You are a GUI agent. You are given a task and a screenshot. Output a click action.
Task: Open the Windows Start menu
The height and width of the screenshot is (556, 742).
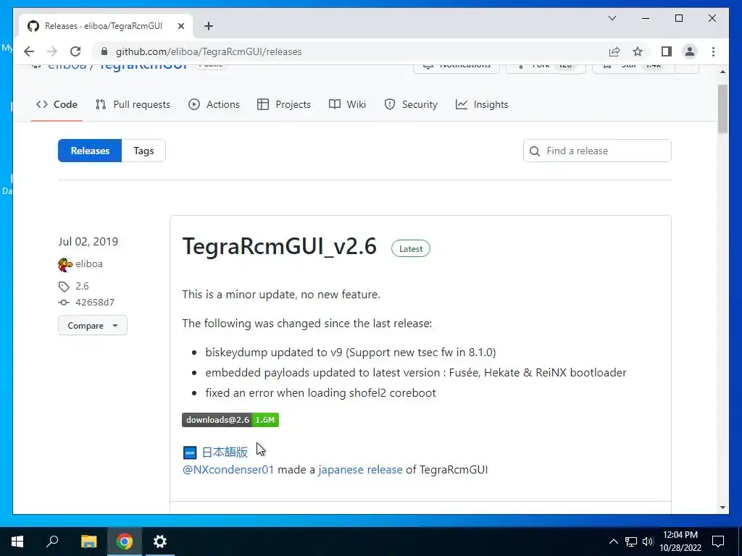tap(17, 542)
